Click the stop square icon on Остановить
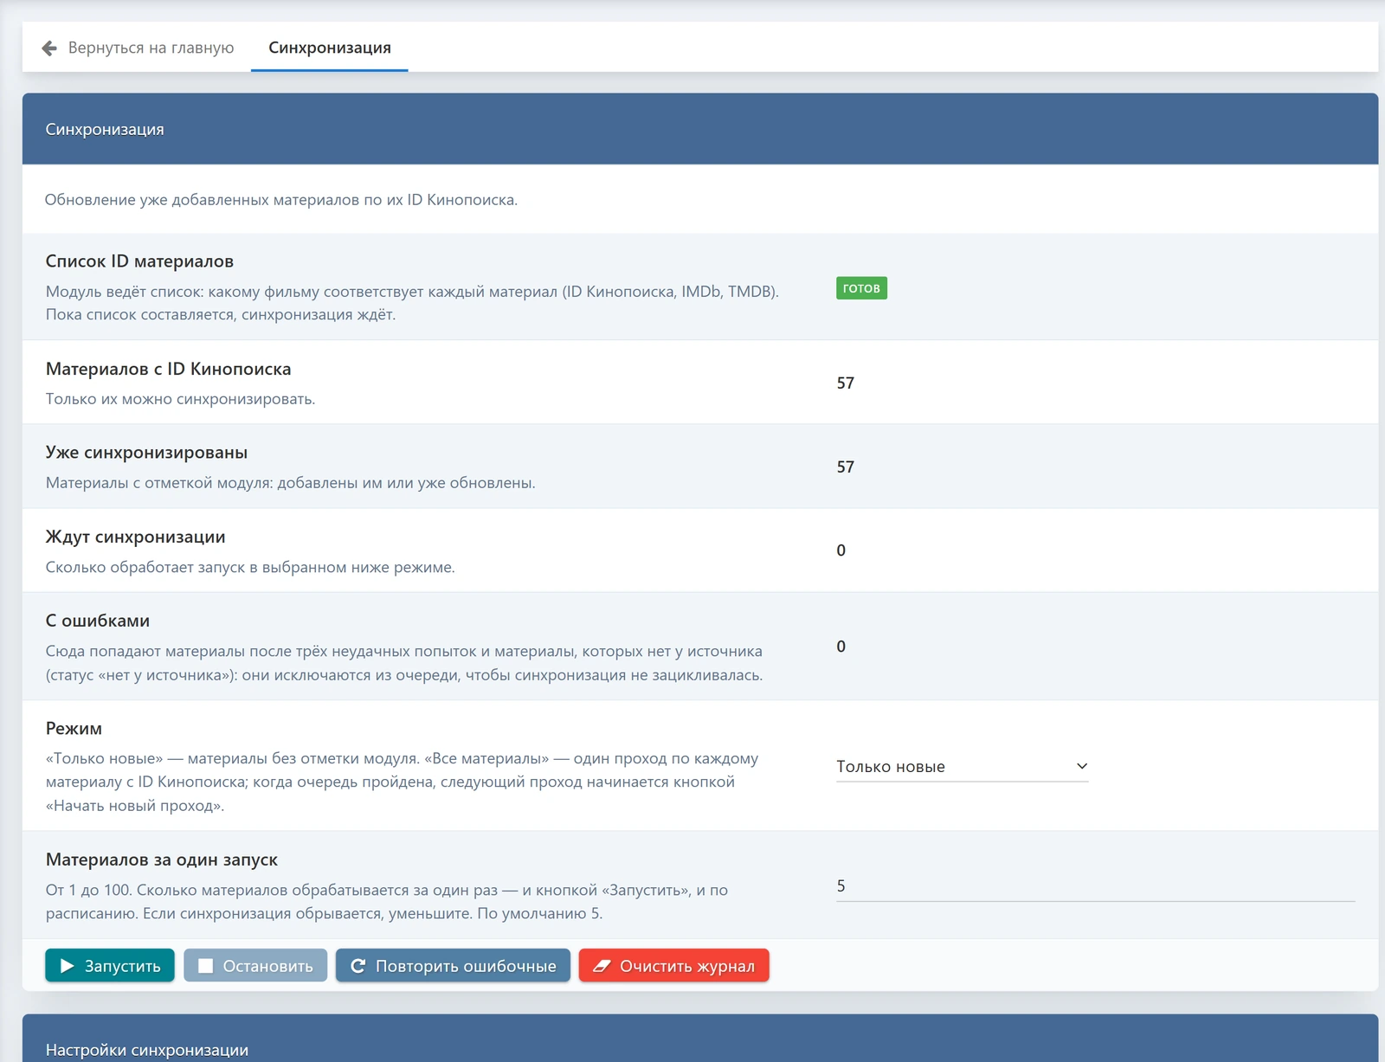The width and height of the screenshot is (1385, 1062). [x=205, y=966]
